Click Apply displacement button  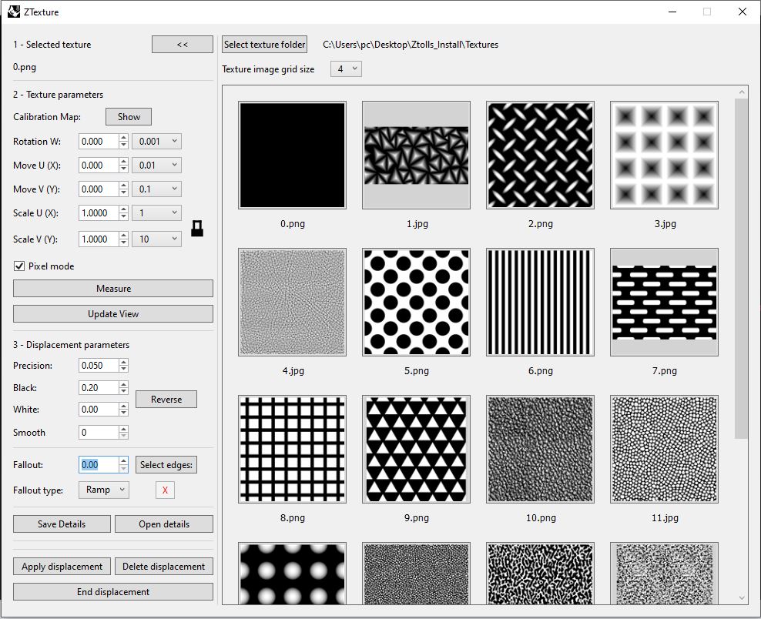pos(62,566)
